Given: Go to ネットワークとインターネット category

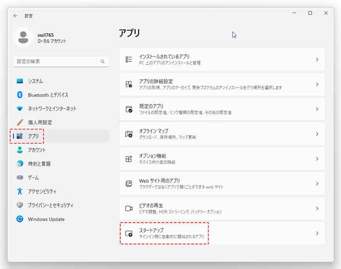Looking at the screenshot, I should (x=61, y=108).
